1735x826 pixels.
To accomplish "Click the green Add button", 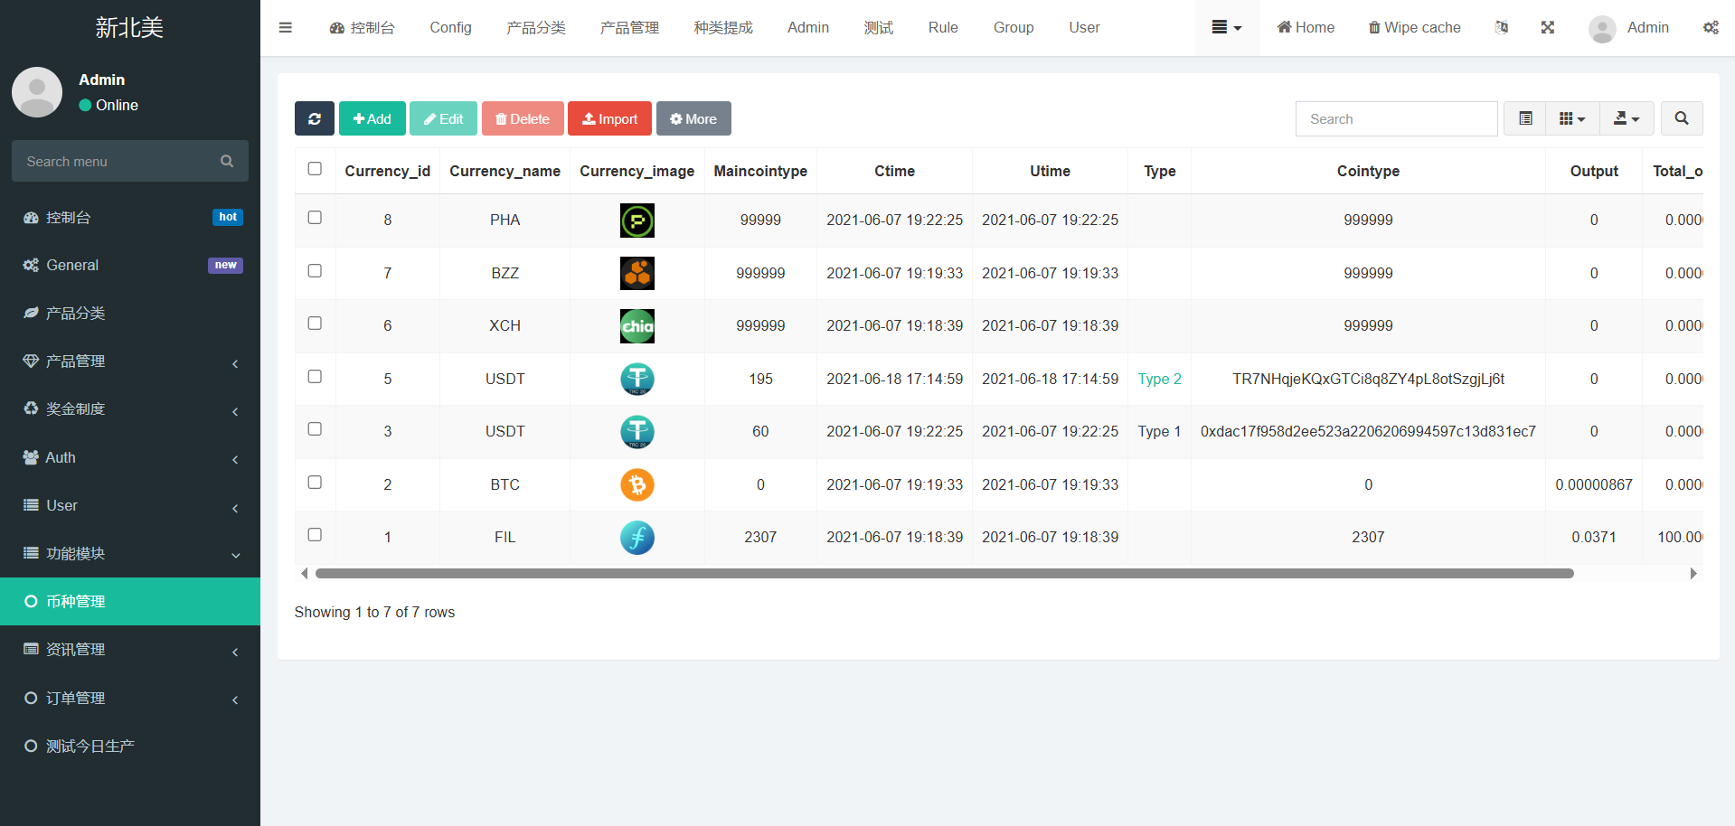I will (372, 118).
